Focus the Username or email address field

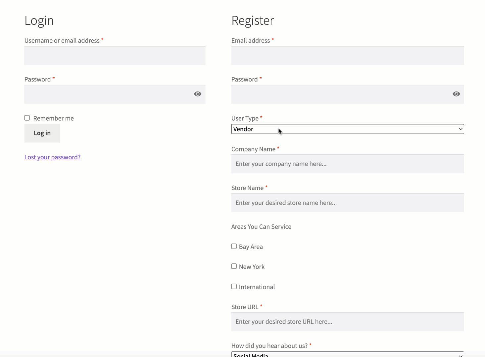(115, 56)
